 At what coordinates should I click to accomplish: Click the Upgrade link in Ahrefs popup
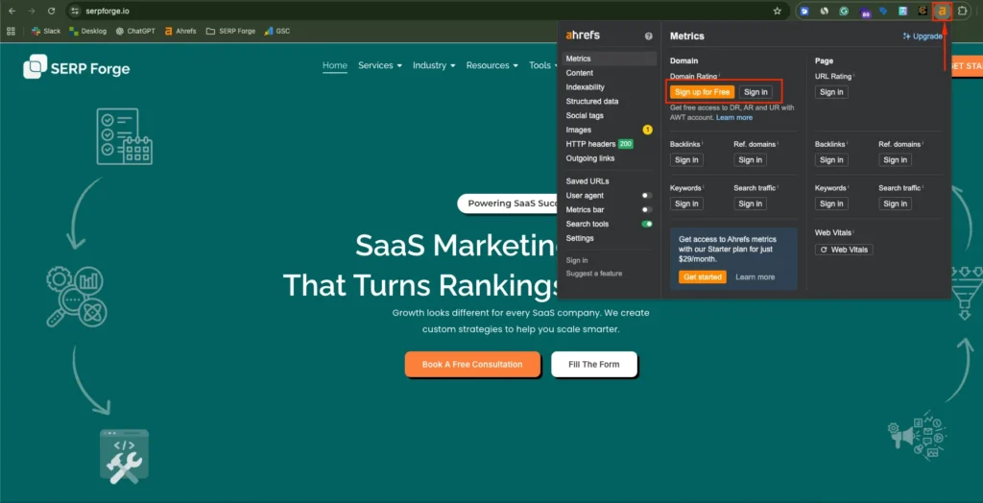point(923,36)
